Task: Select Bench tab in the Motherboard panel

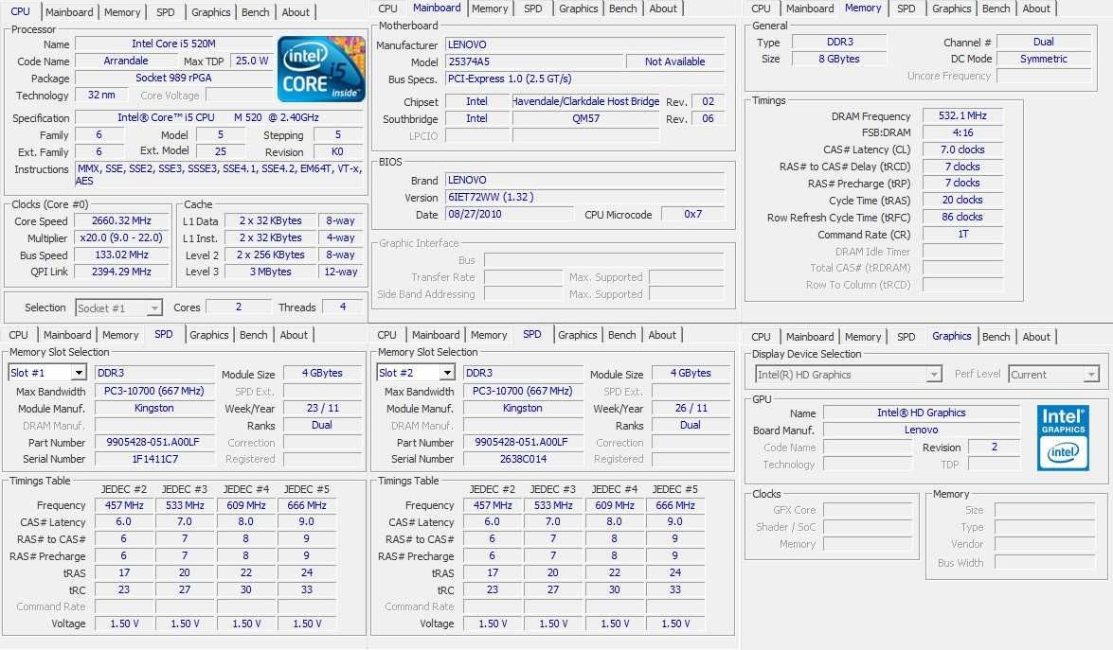Action: point(622,9)
